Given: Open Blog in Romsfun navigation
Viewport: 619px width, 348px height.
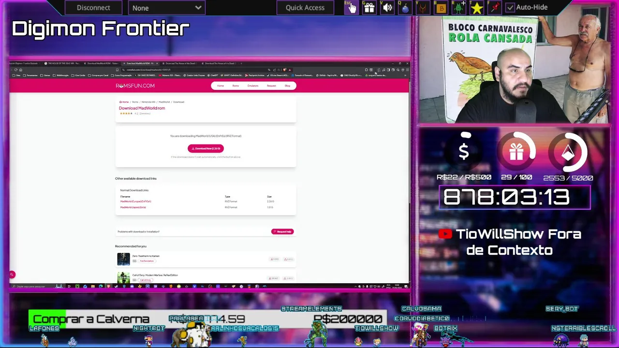Looking at the screenshot, I should [x=287, y=86].
